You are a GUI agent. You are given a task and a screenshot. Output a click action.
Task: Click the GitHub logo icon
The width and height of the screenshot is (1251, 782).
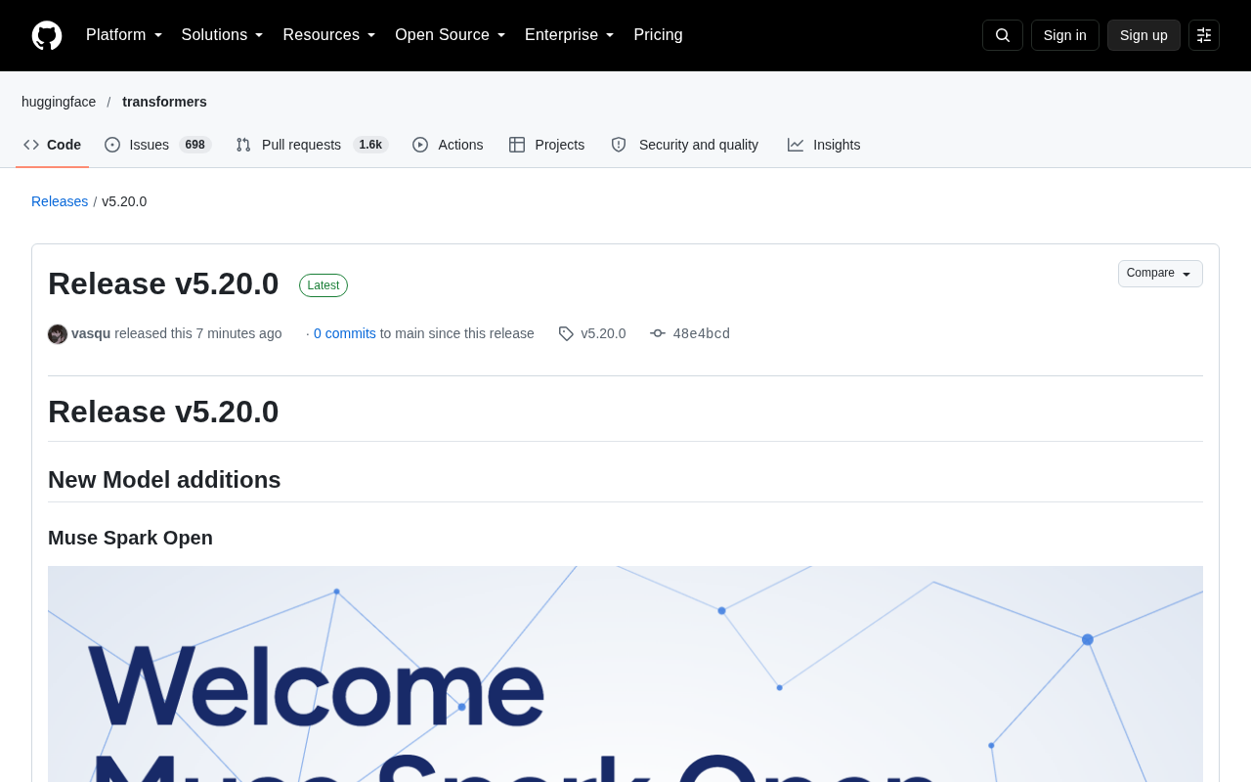click(x=47, y=35)
